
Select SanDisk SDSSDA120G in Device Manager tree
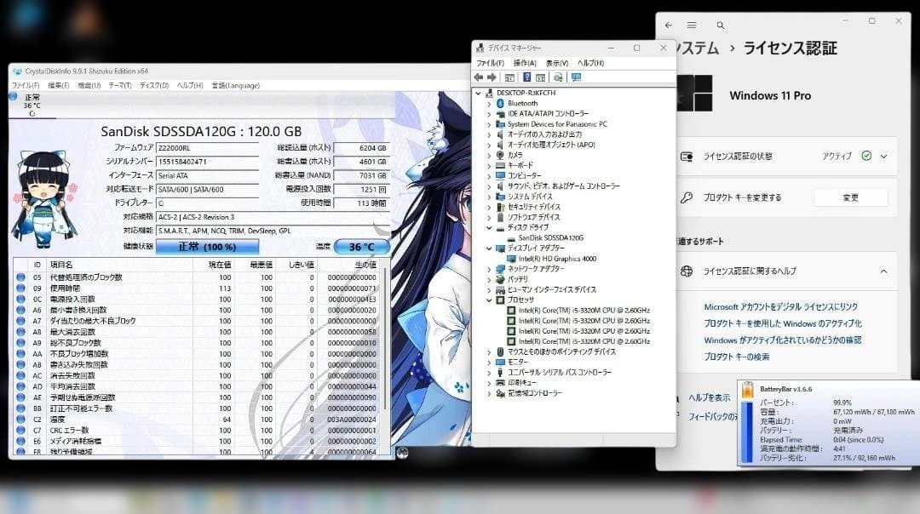[550, 238]
